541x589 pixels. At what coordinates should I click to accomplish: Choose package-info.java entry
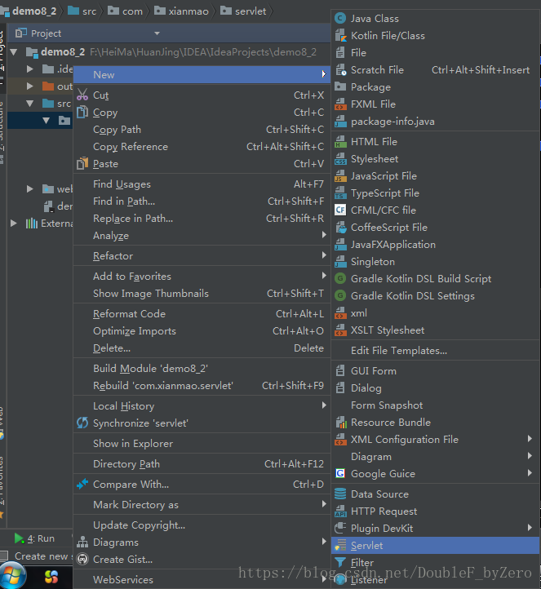(436, 122)
